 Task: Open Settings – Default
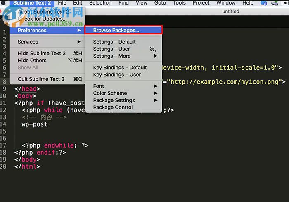coord(123,42)
